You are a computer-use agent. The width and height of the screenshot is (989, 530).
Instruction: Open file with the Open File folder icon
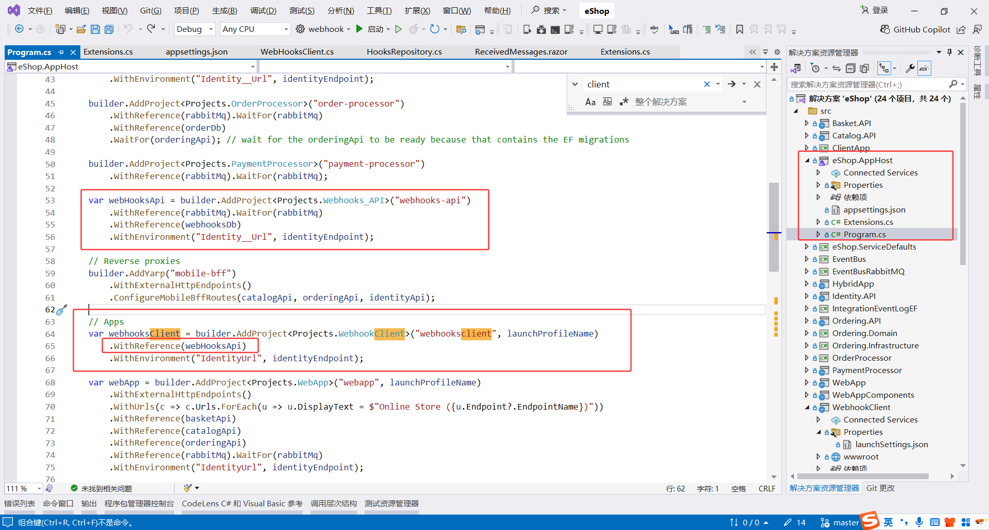click(81, 29)
